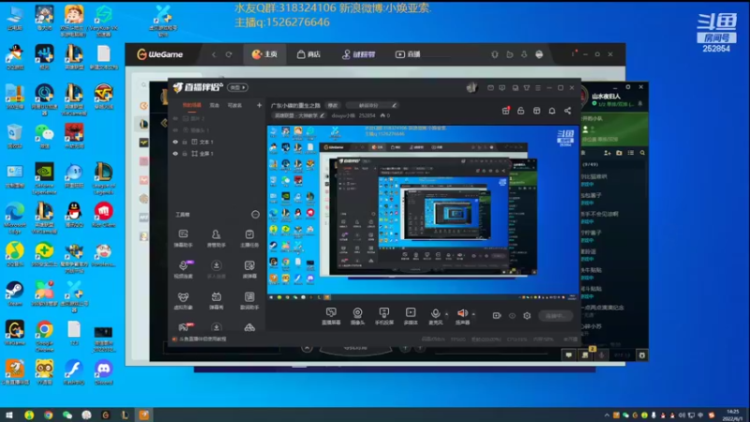Screen dimensions: 750x422
Task: Edit the stream tag pencil field
Action: point(370,105)
